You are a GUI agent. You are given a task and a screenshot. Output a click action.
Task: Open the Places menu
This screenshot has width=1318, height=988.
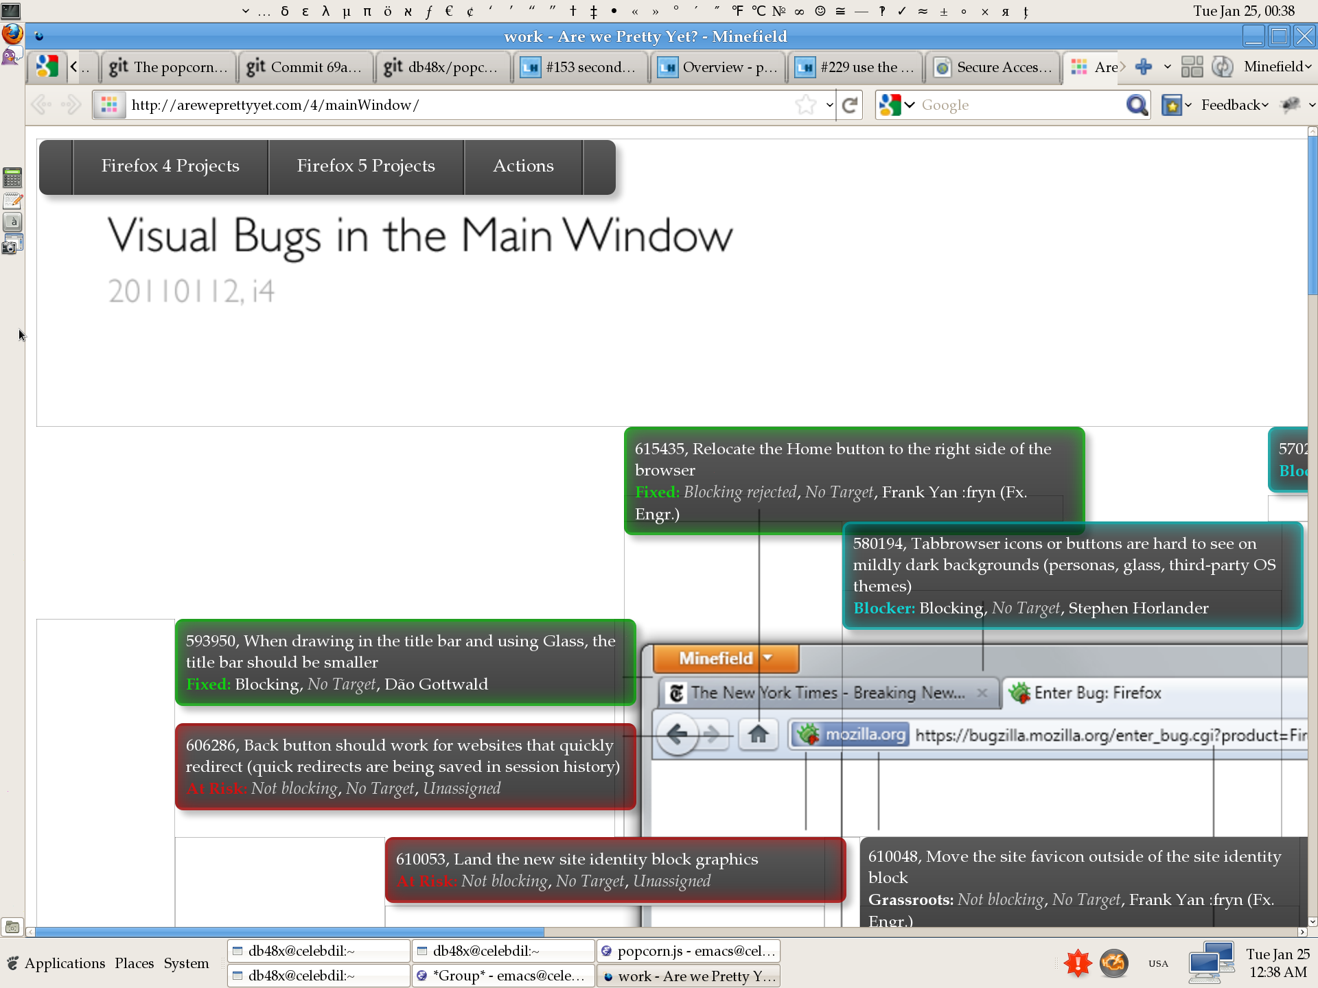click(x=135, y=963)
